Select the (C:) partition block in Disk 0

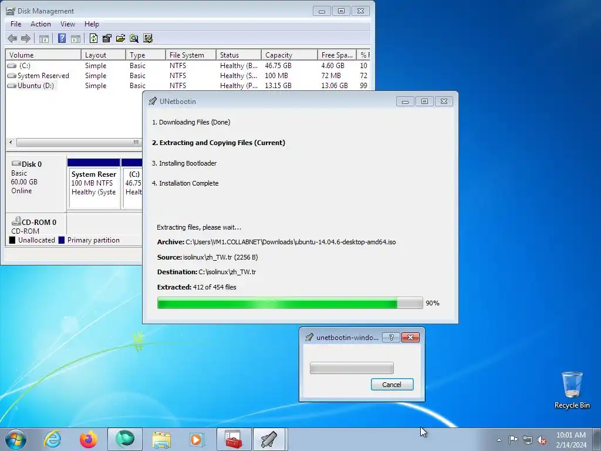point(132,183)
